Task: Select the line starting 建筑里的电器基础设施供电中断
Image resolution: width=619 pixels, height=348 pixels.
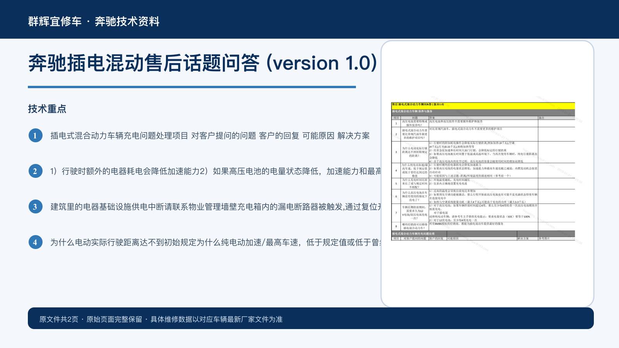Action: pyautogui.click(x=215, y=206)
